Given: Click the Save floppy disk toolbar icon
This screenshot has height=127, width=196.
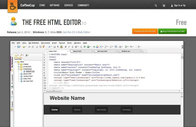Looking at the screenshot, I should [19, 47].
